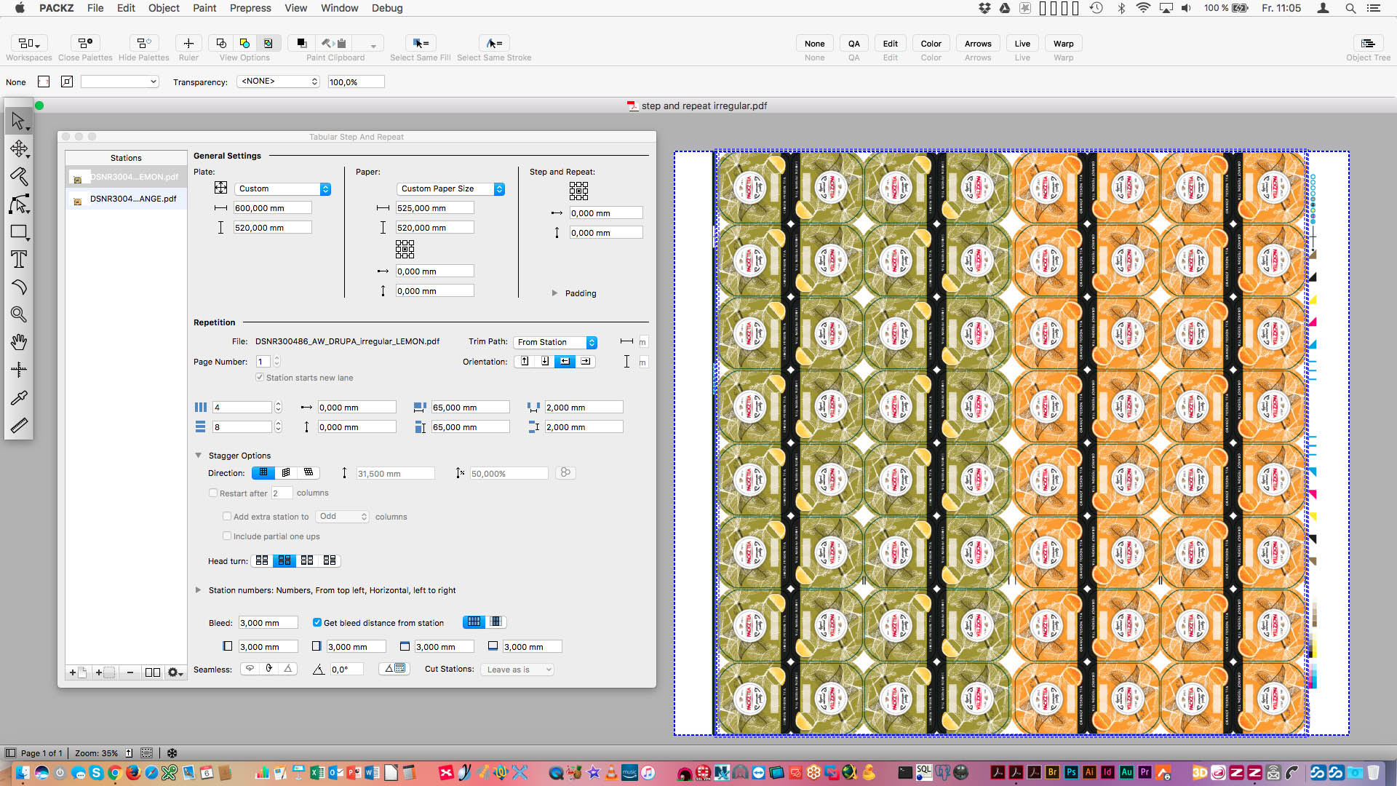1397x786 pixels.
Task: Click the Hide Palettes icon
Action: 143,44
